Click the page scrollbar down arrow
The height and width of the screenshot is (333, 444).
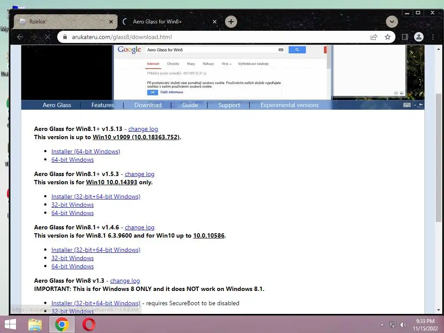(x=438, y=310)
